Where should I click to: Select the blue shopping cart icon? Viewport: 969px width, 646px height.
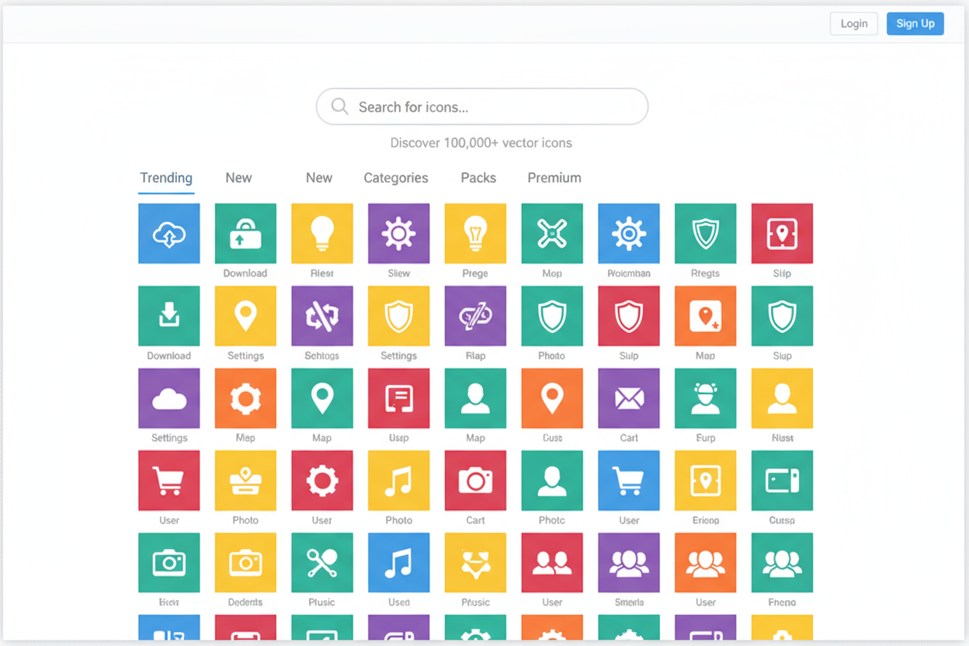click(628, 481)
